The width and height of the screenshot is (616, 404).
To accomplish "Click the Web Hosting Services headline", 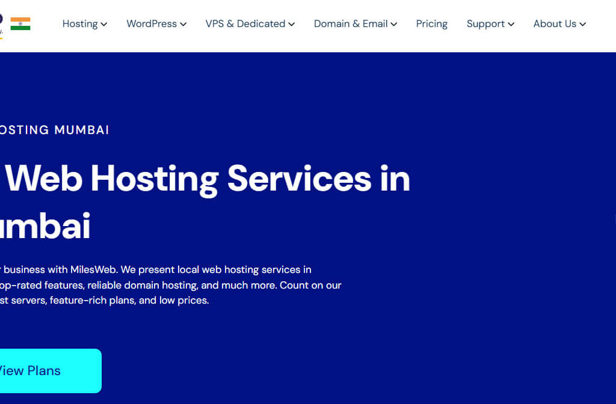I will click(x=205, y=203).
